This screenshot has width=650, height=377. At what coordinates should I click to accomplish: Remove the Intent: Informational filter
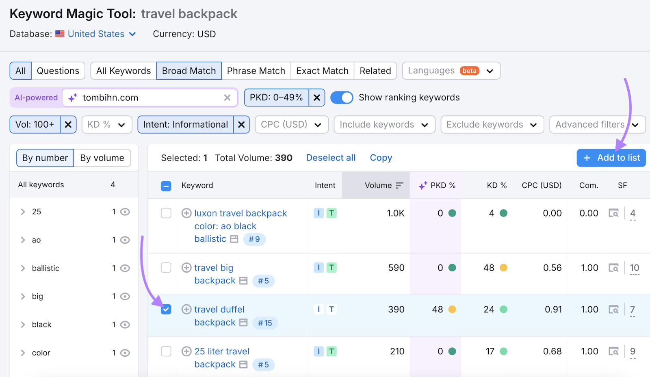241,125
